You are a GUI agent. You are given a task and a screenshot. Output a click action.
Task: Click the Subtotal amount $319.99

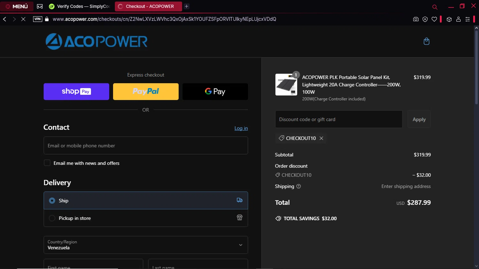422,155
